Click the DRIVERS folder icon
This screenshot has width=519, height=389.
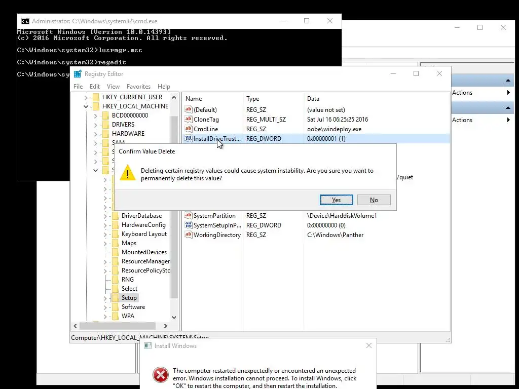pos(105,125)
